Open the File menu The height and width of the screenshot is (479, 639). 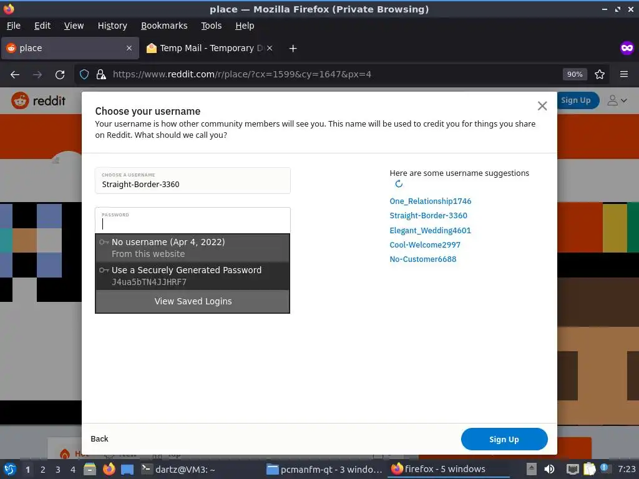14,26
